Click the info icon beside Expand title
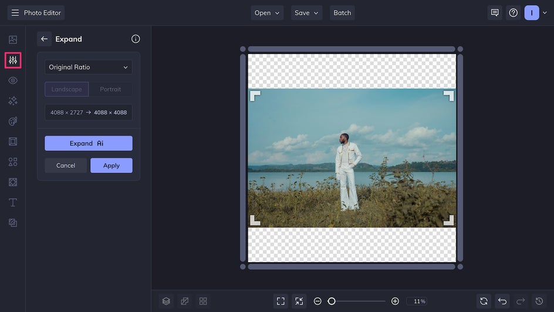Viewport: 554px width, 312px height. tap(136, 39)
